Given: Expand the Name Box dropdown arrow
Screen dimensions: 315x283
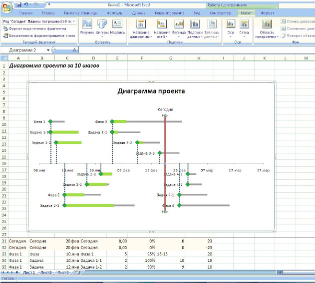Looking at the screenshot, I should click(48, 50).
